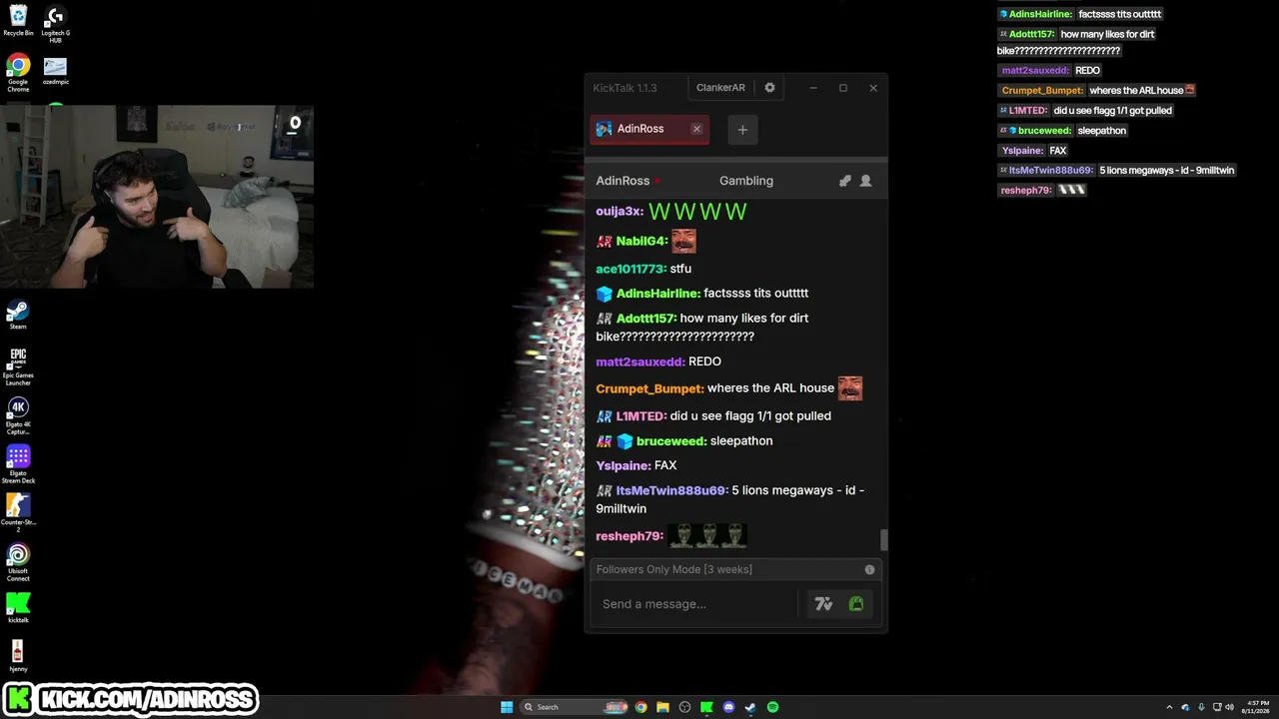Select the Epic Games Launcher desktop icon
This screenshot has height=719, width=1279.
pyautogui.click(x=18, y=366)
